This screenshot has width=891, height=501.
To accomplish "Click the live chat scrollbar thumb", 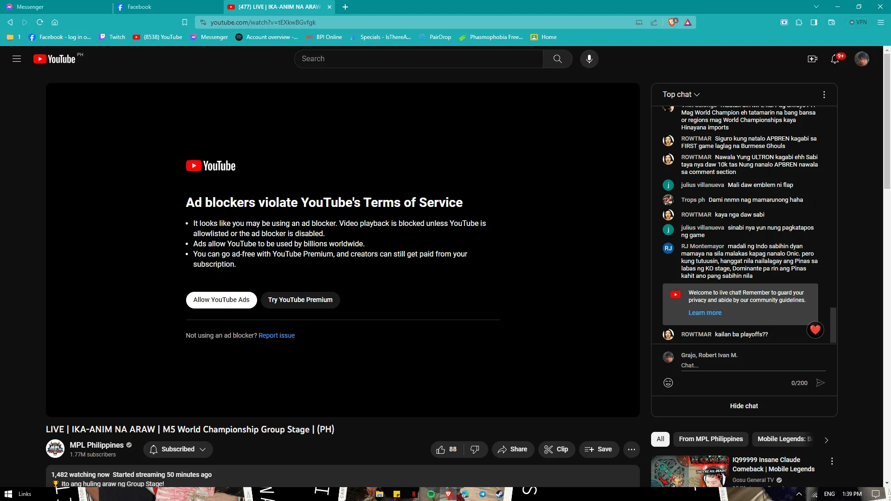I will pyautogui.click(x=833, y=325).
